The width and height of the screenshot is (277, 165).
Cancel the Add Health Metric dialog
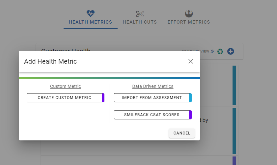182,133
